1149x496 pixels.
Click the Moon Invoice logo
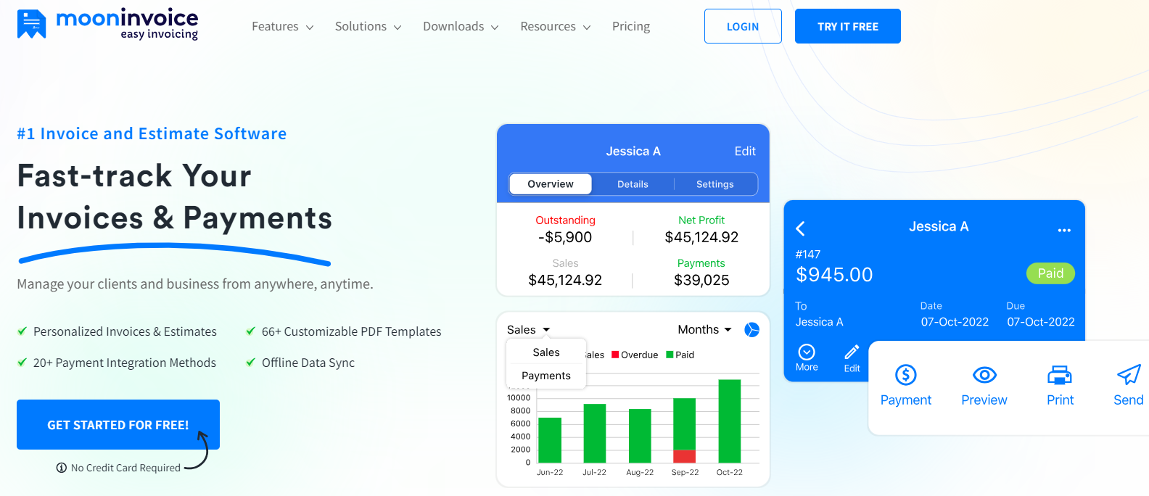107,24
